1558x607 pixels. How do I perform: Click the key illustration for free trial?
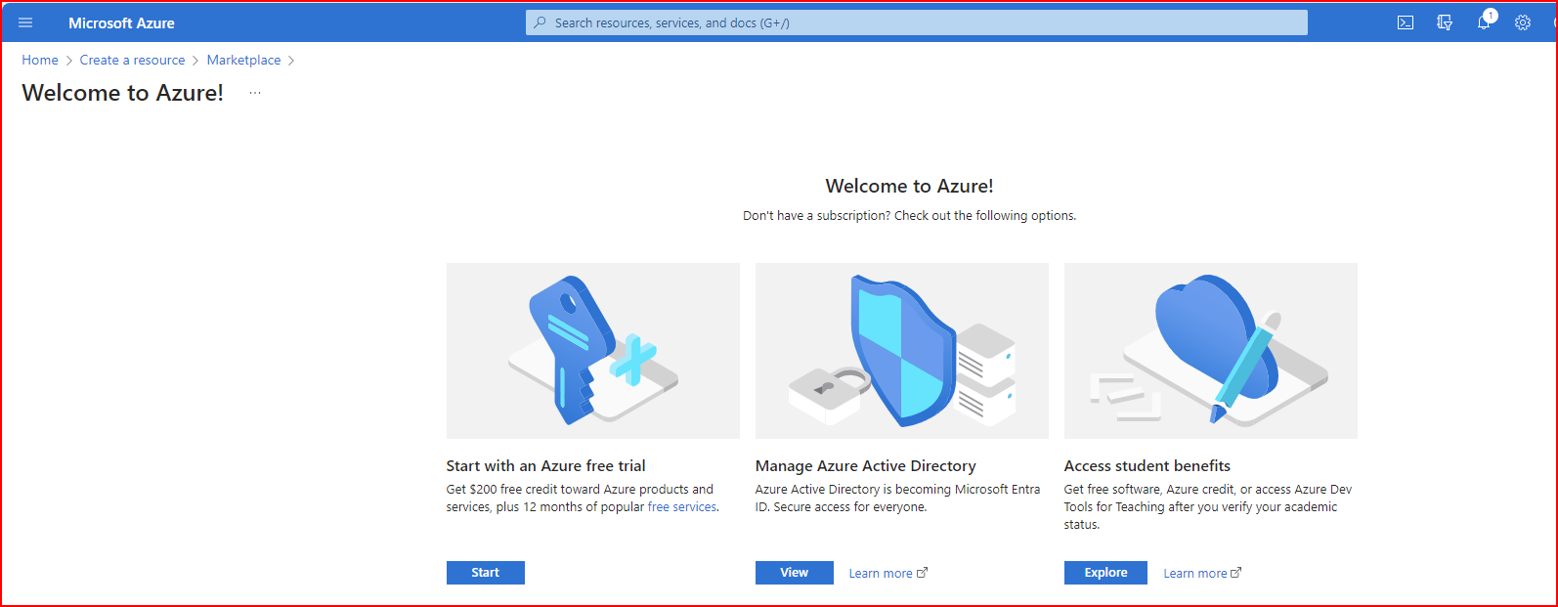593,351
